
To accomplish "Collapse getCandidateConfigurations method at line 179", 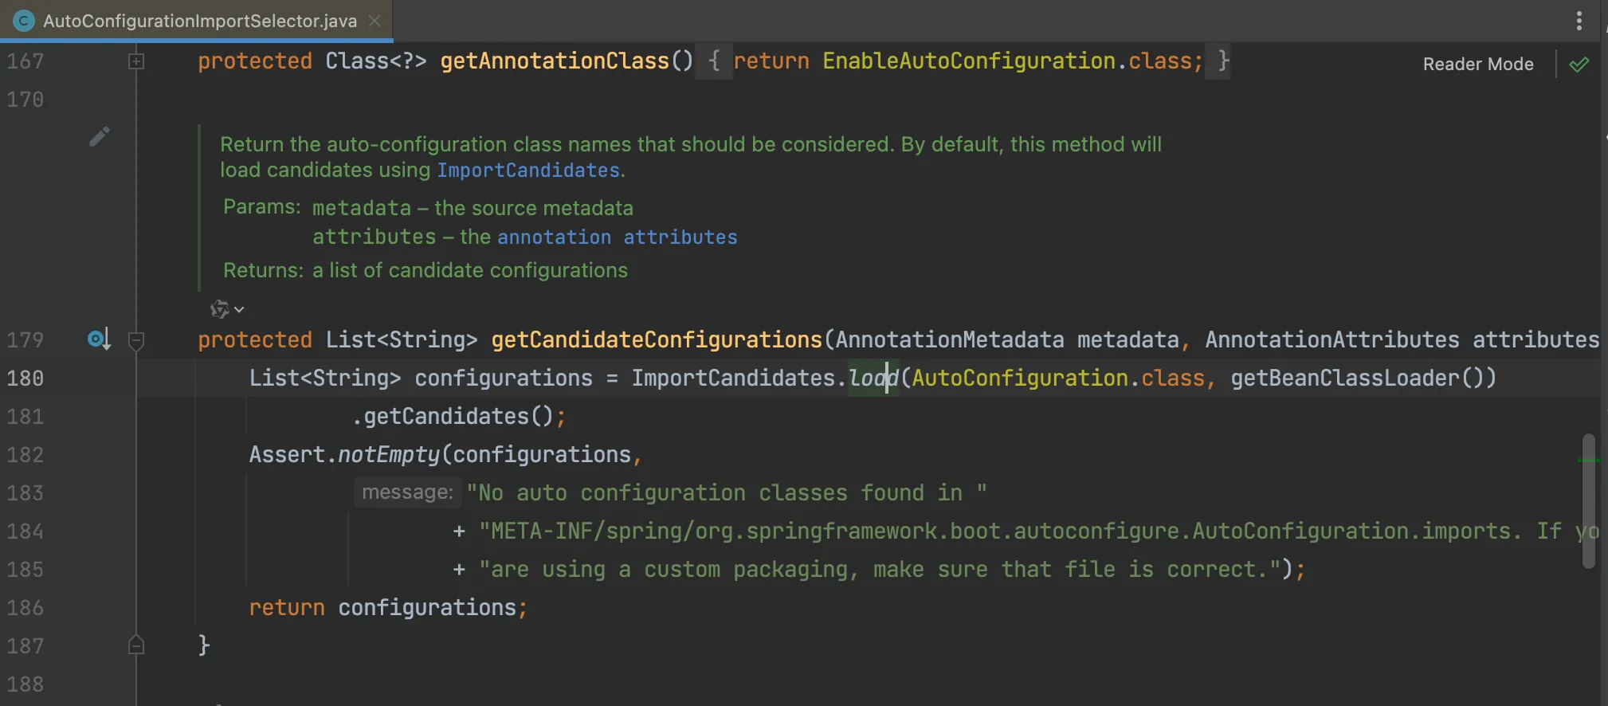I will coord(136,340).
